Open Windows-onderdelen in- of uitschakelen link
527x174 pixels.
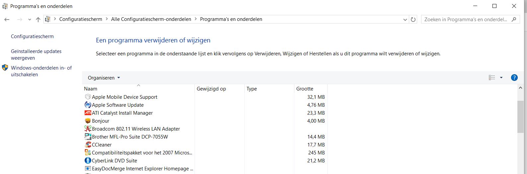(x=41, y=71)
